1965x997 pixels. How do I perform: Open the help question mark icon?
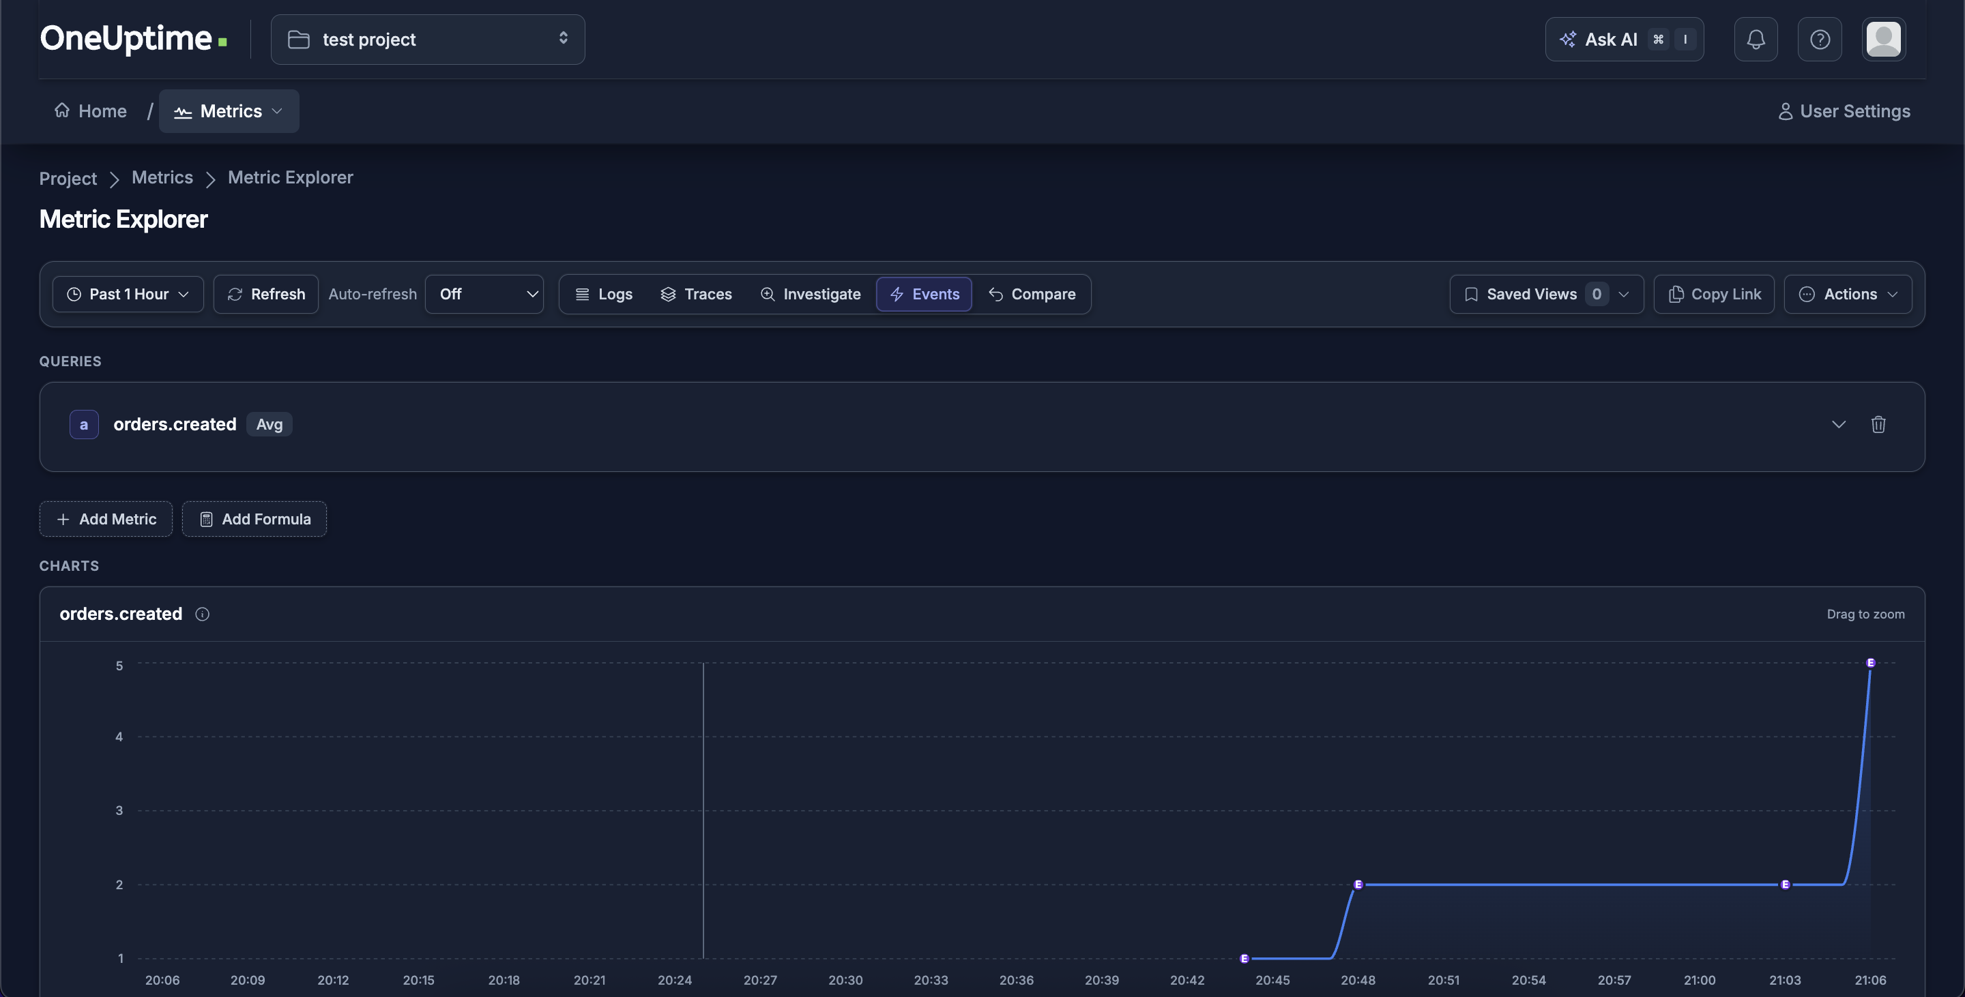(1819, 40)
